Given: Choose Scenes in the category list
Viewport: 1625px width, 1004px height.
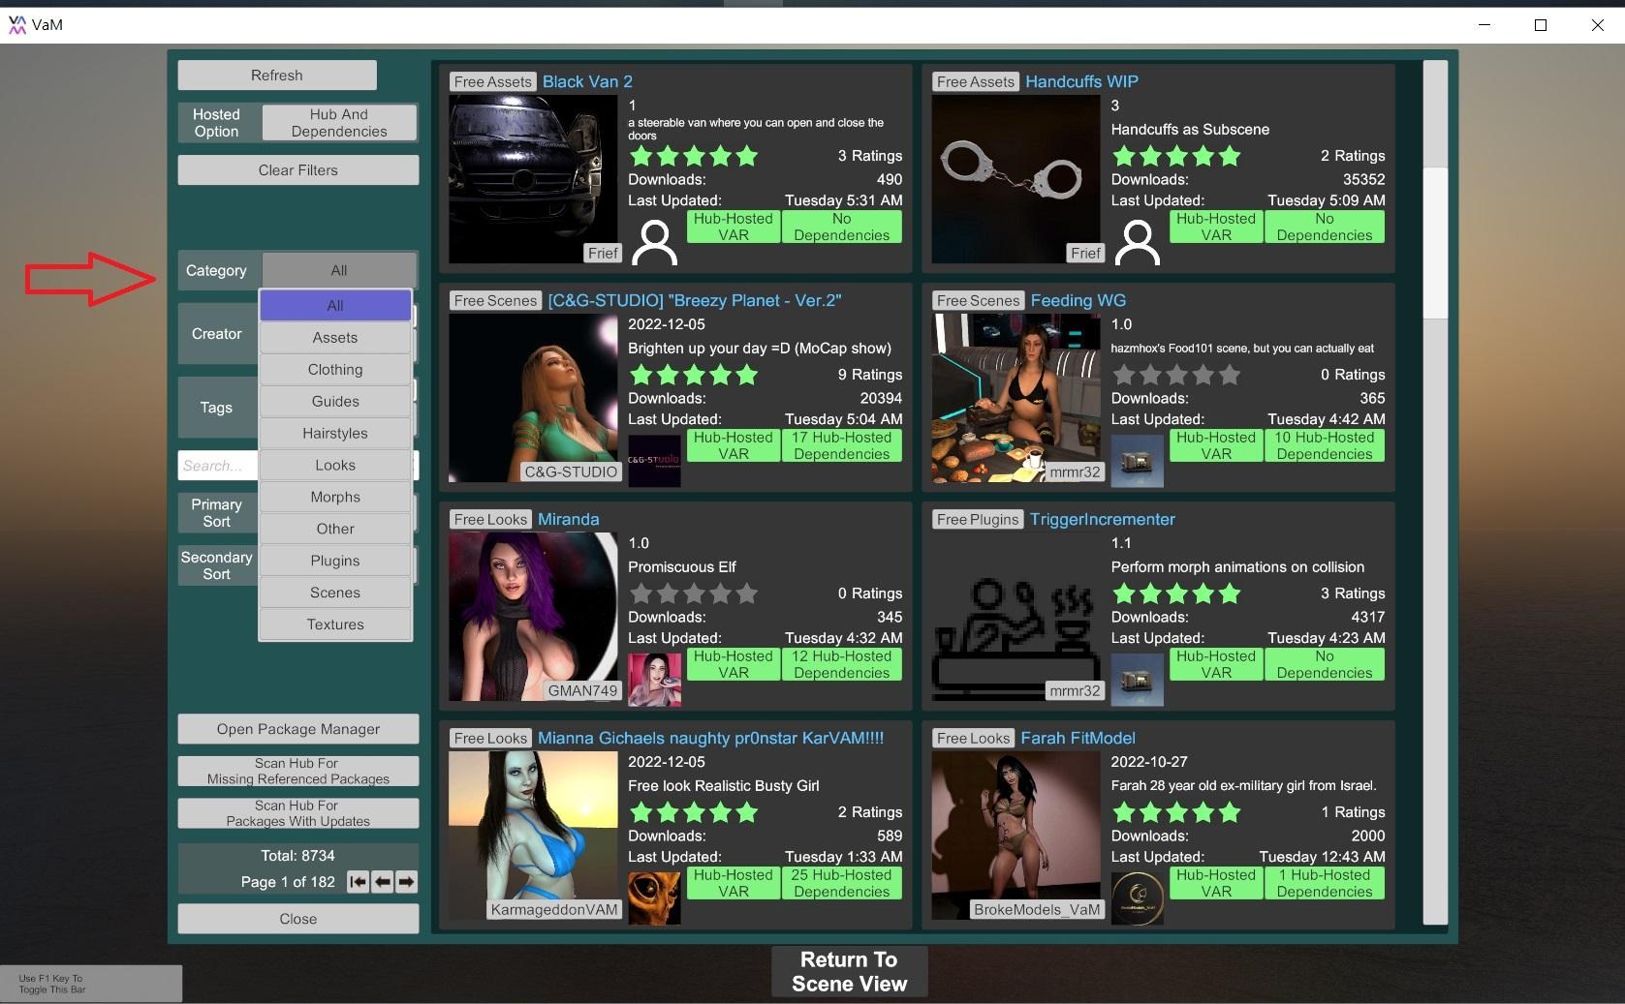Looking at the screenshot, I should [335, 593].
